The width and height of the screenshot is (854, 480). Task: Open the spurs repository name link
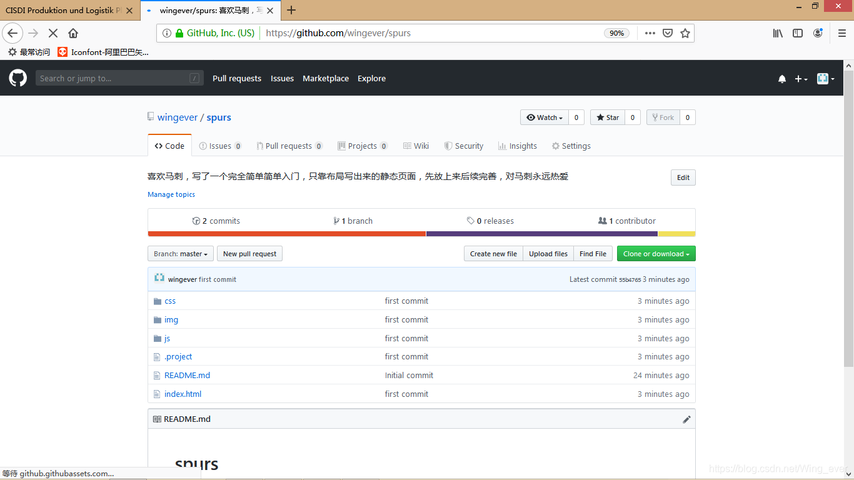[219, 117]
